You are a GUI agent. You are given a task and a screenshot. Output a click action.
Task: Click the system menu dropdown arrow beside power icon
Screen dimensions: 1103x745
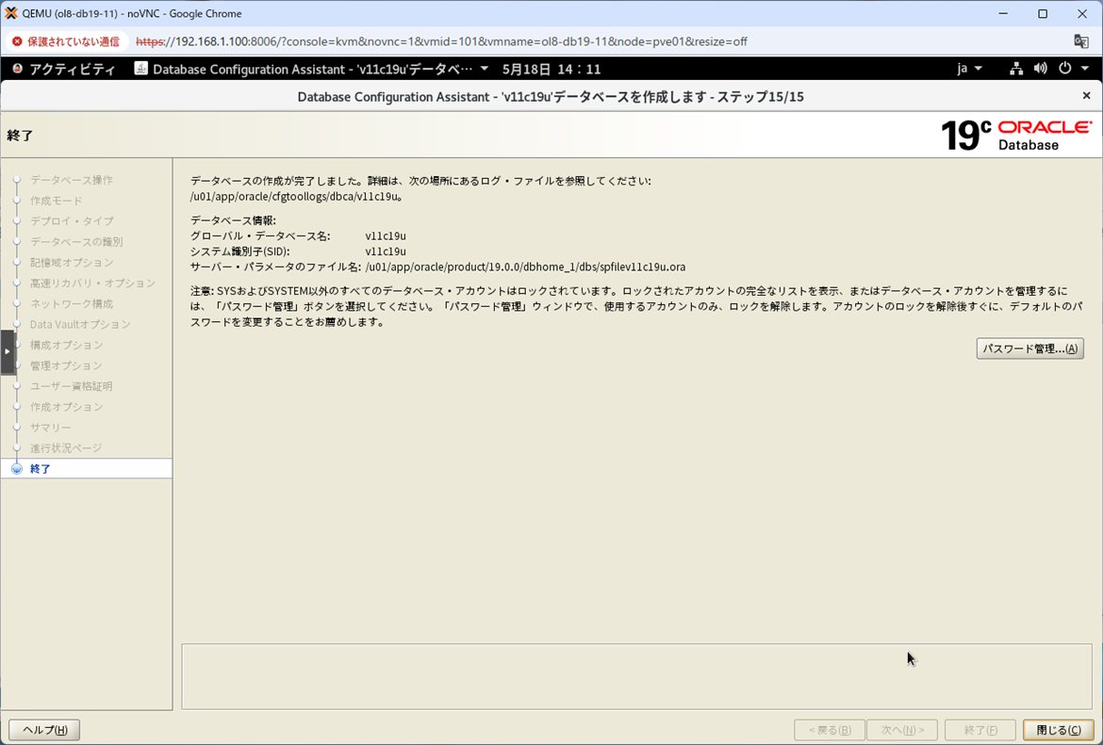[x=1085, y=69]
